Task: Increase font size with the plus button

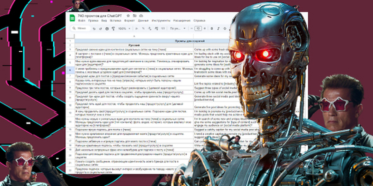Action: click(205, 28)
